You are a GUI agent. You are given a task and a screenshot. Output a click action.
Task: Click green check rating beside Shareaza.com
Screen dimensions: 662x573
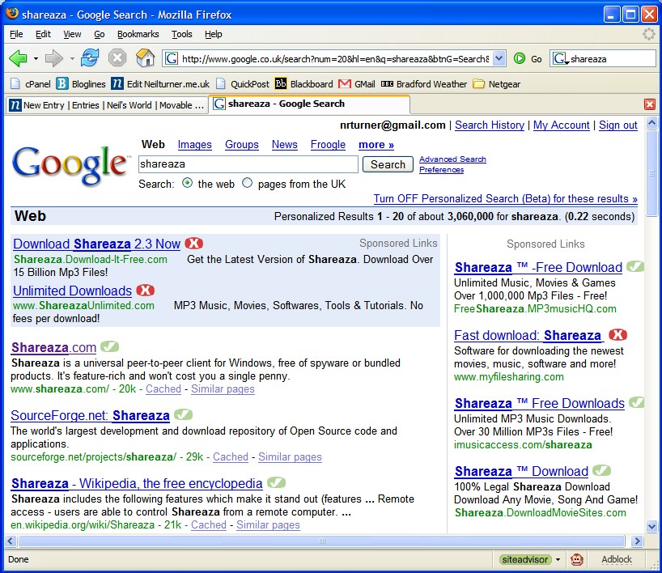click(110, 346)
